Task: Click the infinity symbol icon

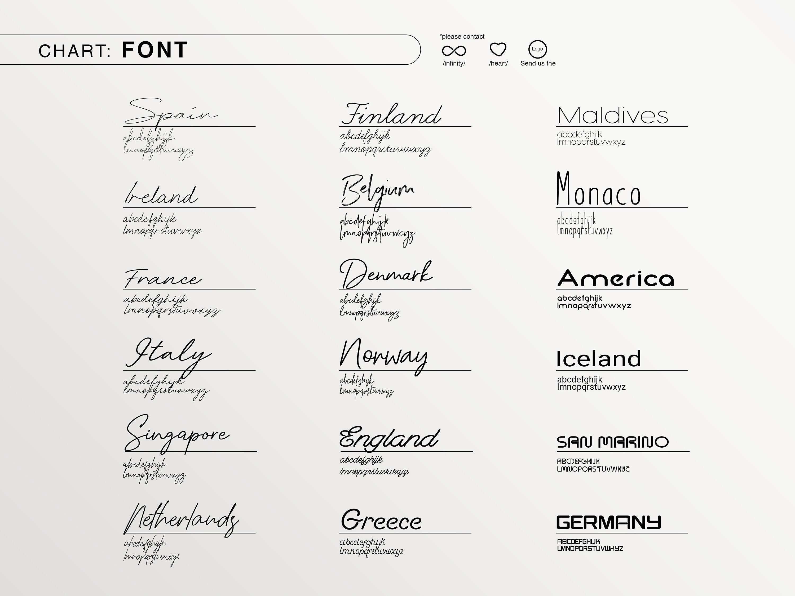Action: pos(454,51)
